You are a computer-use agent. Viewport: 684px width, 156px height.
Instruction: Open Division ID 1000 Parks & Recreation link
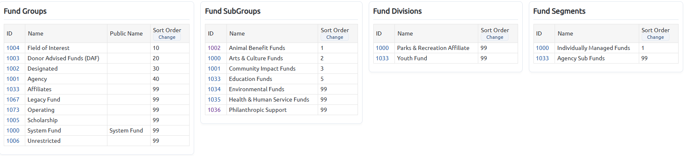point(382,48)
